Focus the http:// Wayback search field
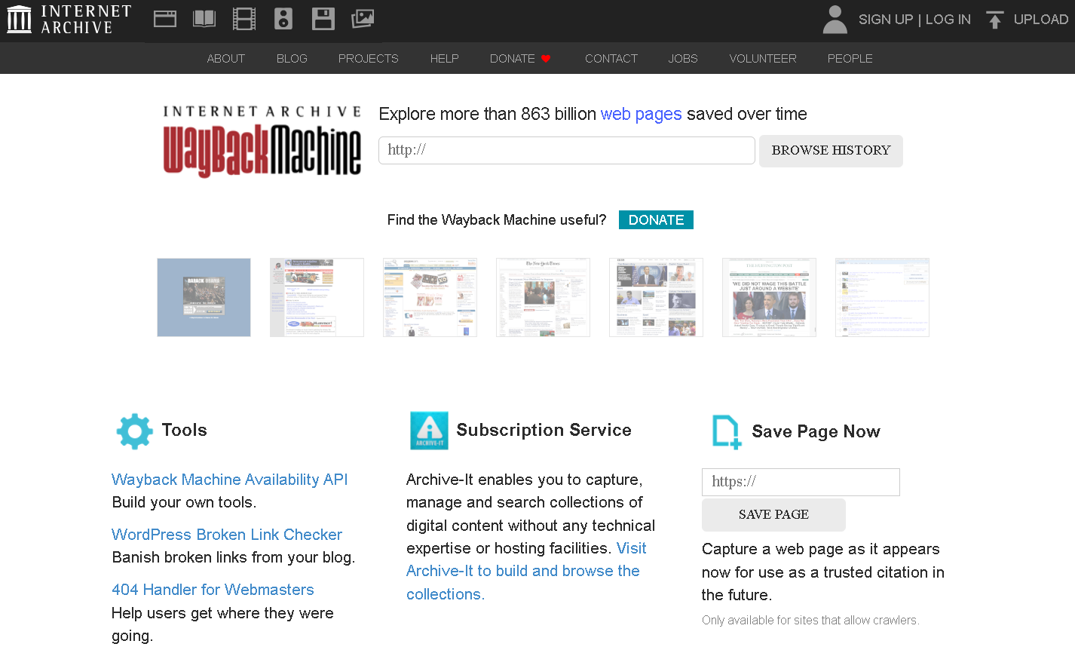The height and width of the screenshot is (650, 1075). point(567,150)
